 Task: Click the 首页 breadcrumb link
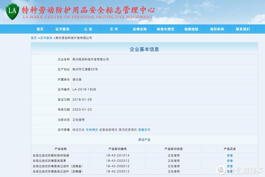point(34,38)
